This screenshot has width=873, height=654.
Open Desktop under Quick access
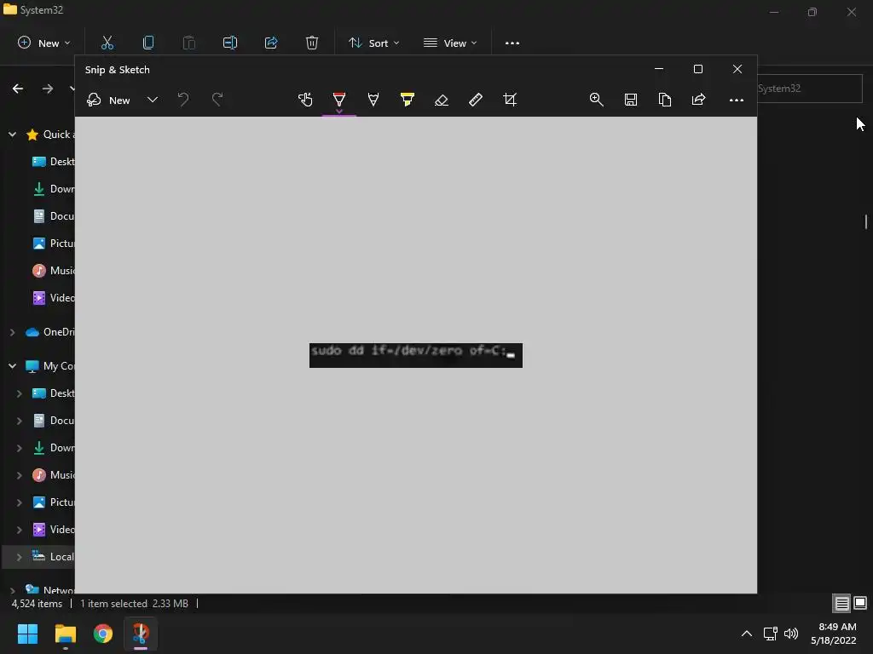click(53, 162)
